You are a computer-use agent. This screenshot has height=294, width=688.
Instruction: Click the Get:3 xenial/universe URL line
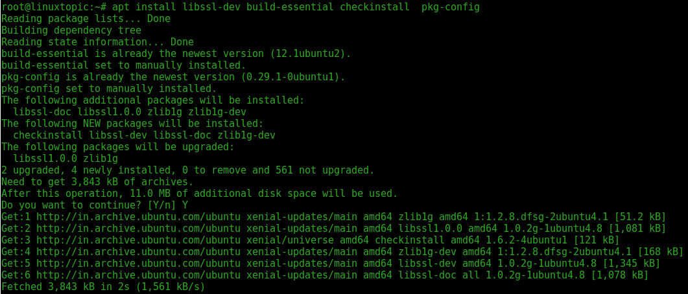310,240
